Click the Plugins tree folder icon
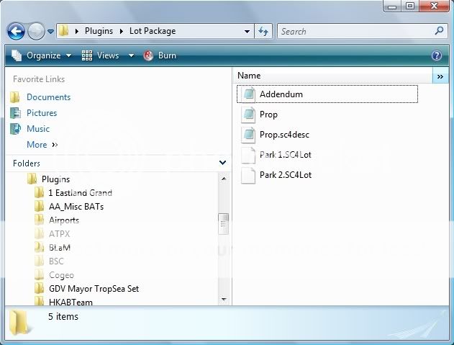 (32, 179)
